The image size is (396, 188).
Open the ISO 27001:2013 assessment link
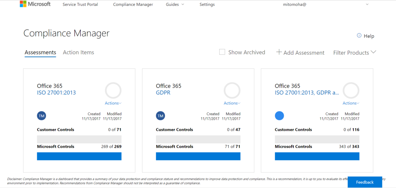pyautogui.click(x=56, y=93)
